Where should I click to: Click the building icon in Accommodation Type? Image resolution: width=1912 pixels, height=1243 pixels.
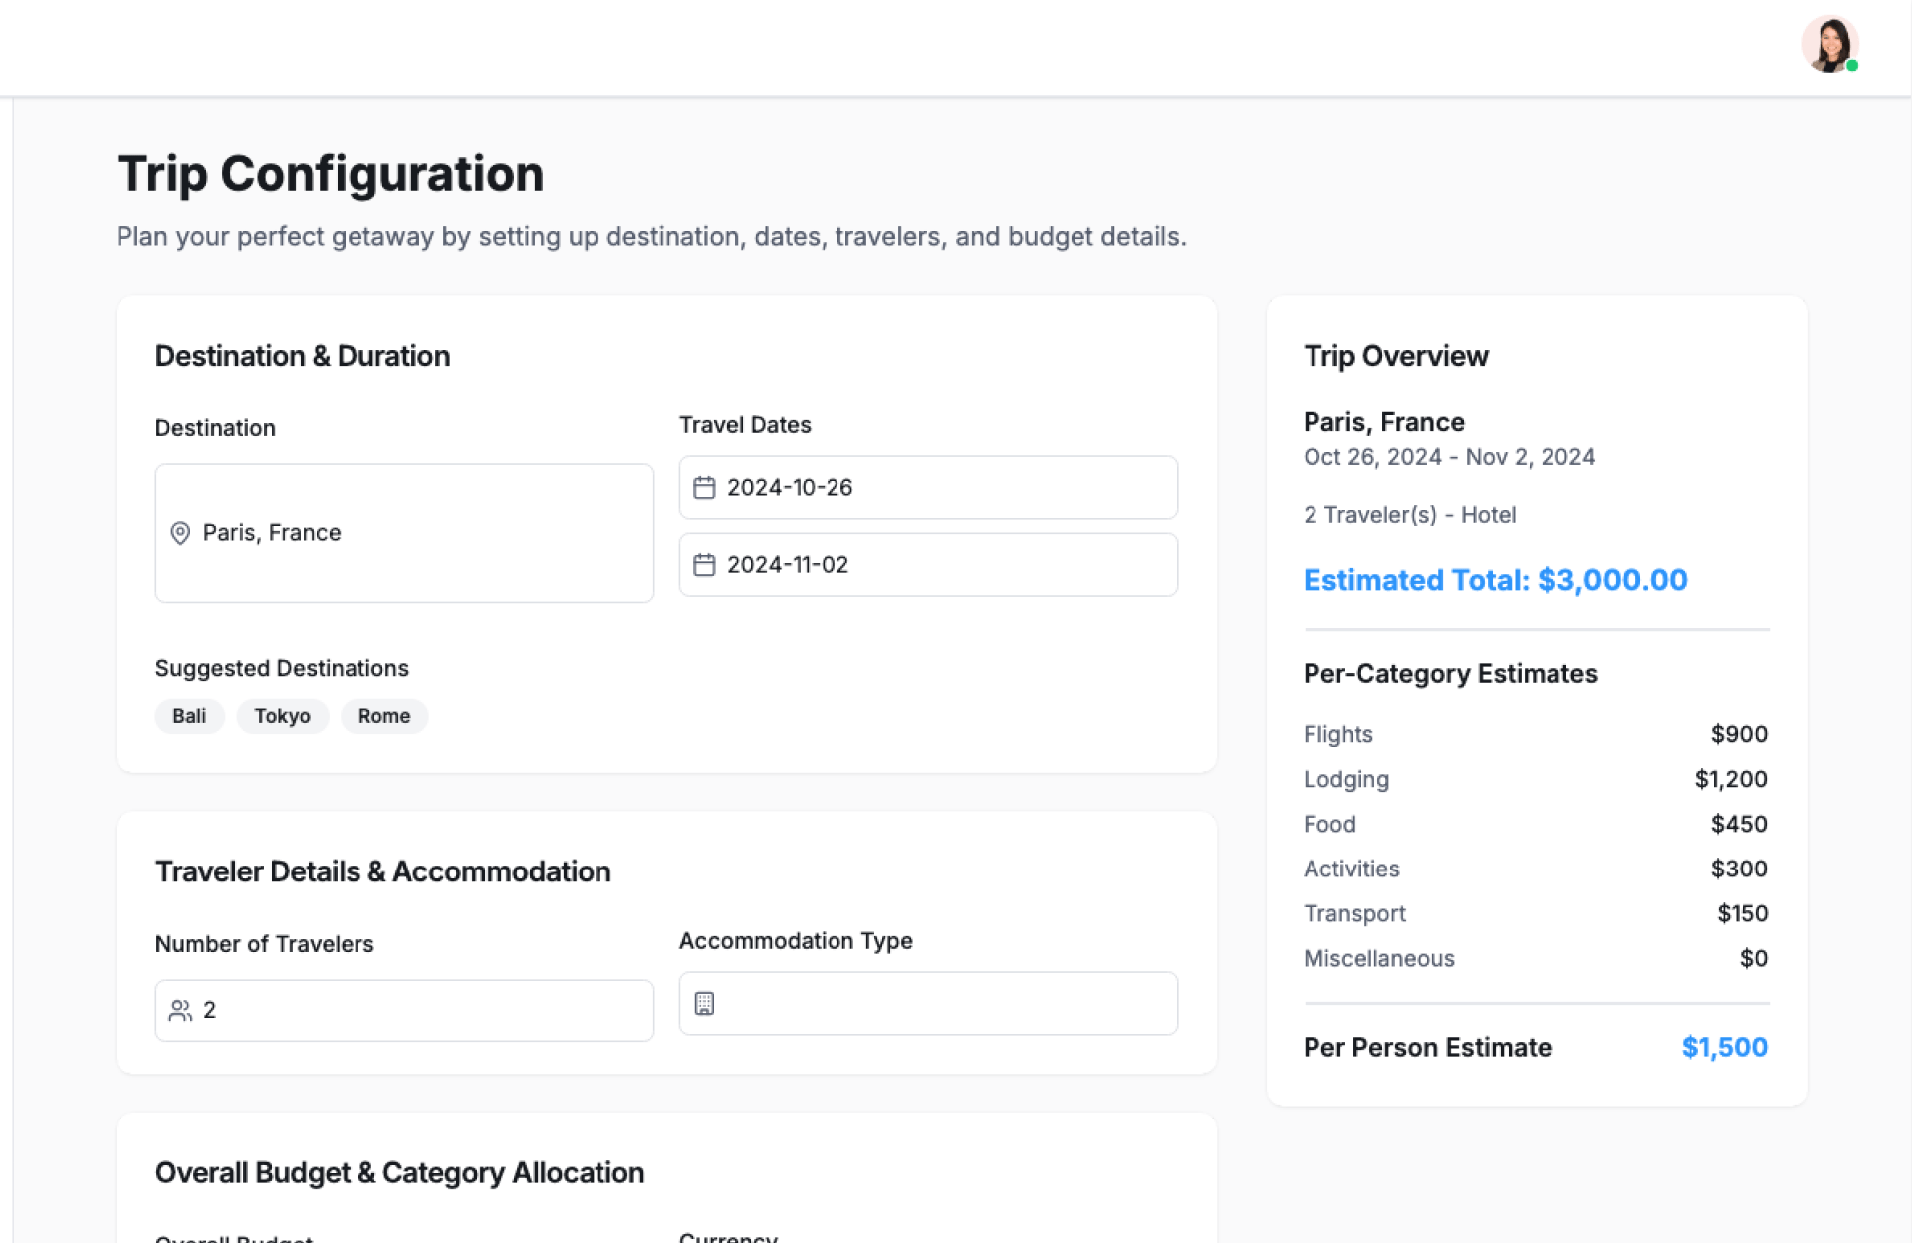click(704, 1004)
